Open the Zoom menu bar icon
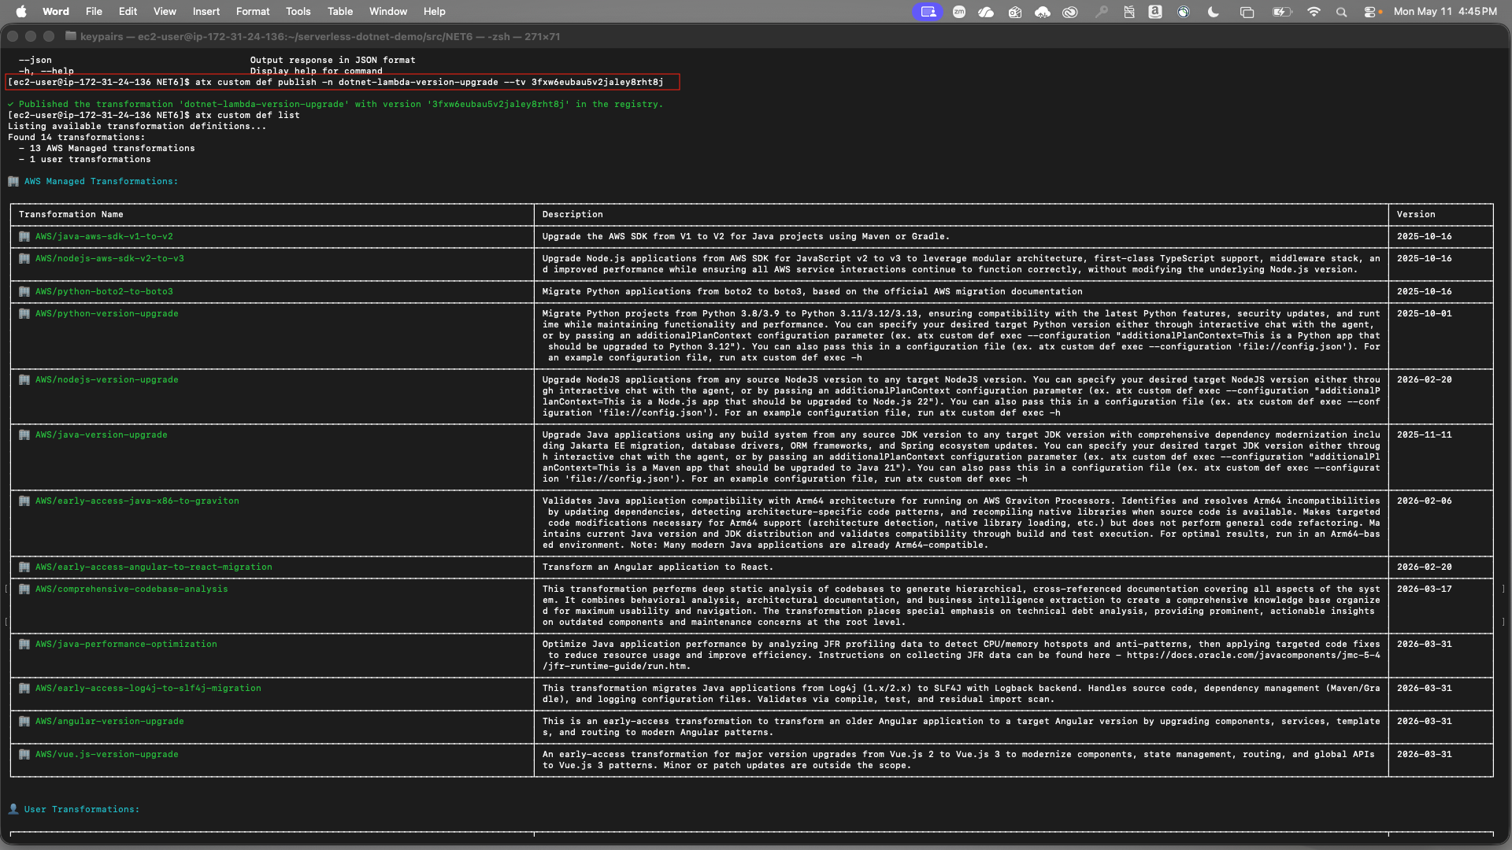 point(958,12)
